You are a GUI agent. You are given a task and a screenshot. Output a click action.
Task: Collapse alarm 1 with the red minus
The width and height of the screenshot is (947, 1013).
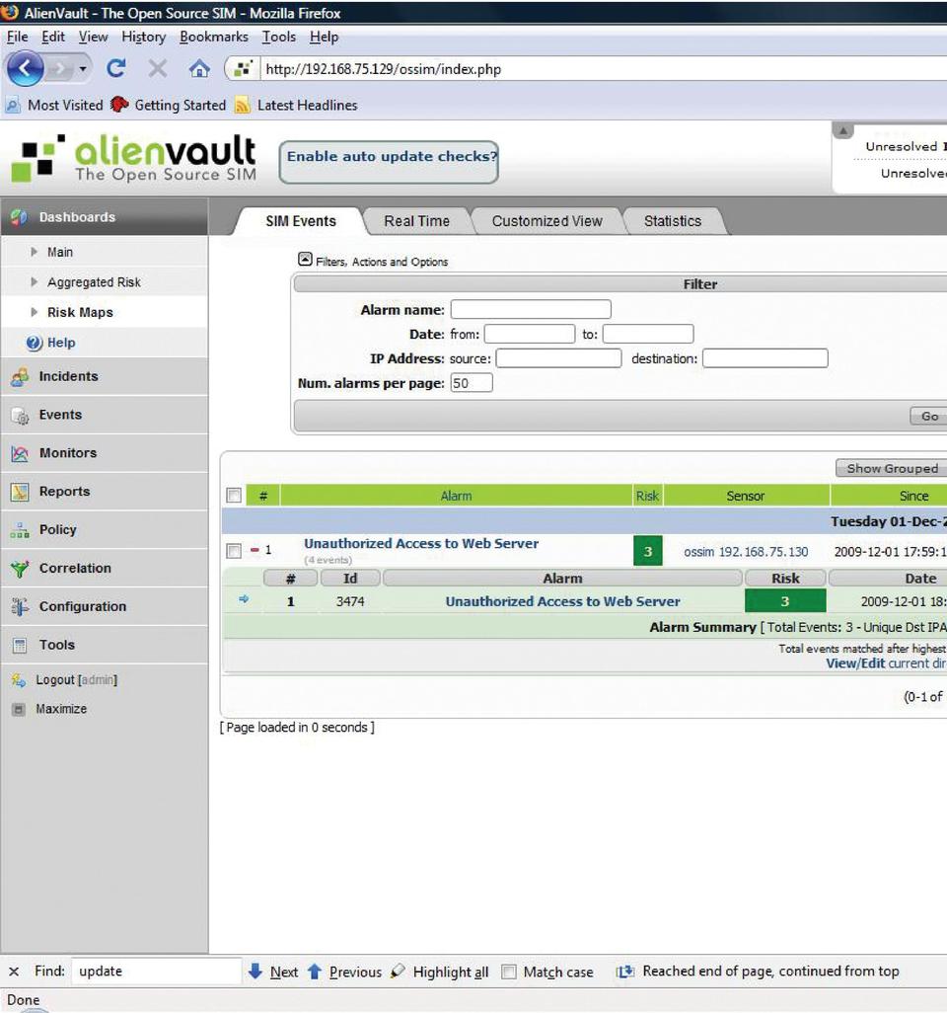[255, 550]
